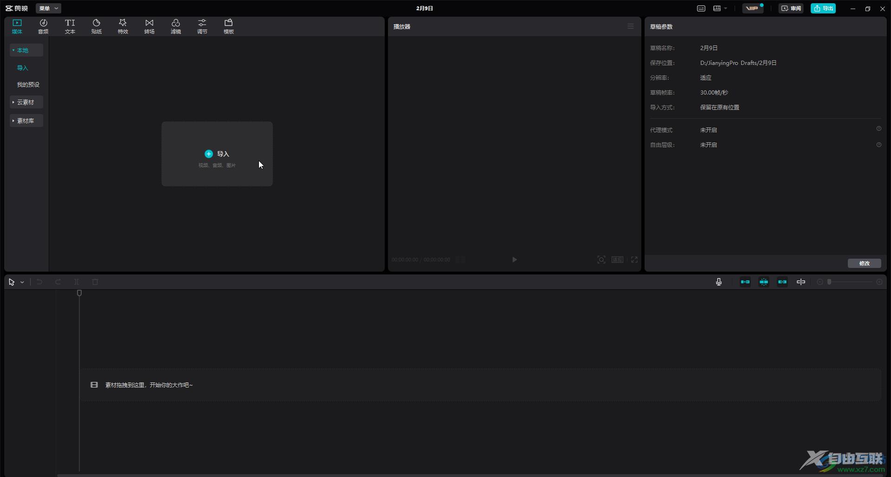Open the layout switch dropdown

coord(720,8)
